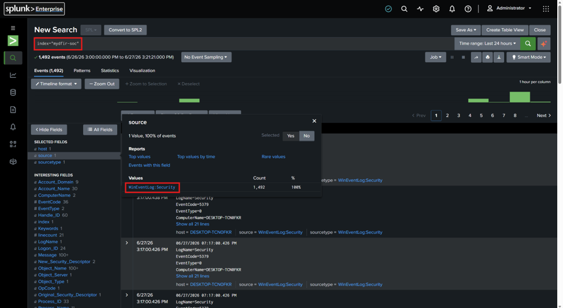The image size is (563, 308).
Task: Click the Close button at top right
Action: (540, 30)
